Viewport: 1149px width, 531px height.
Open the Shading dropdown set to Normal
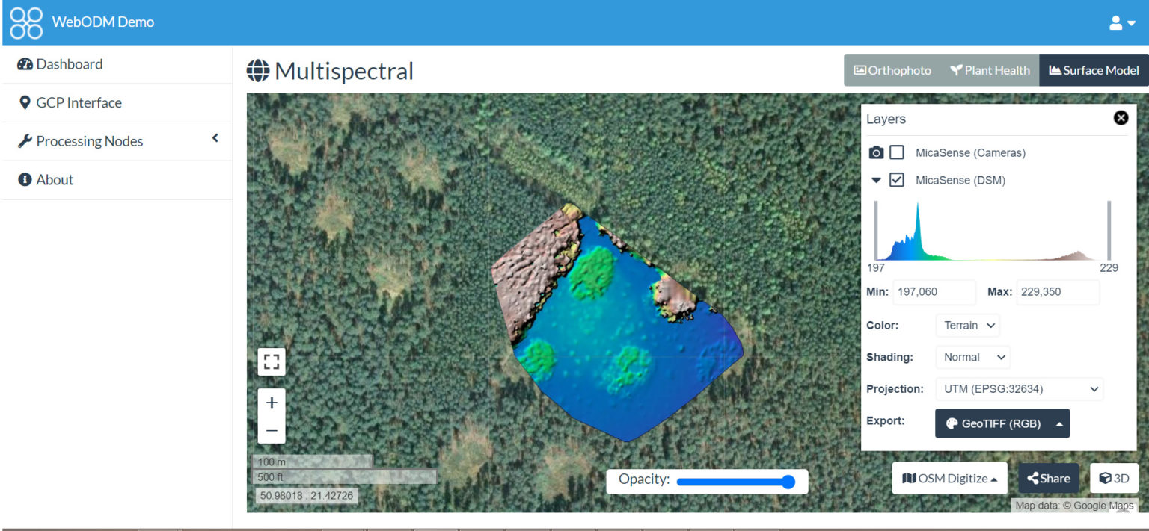point(972,357)
